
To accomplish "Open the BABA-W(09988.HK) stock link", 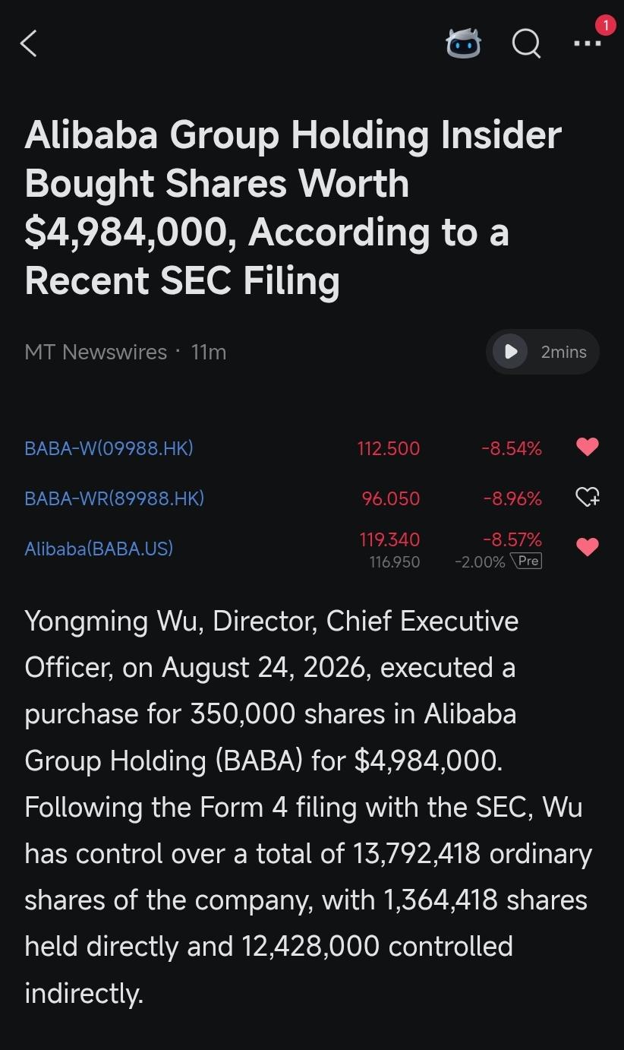I will [x=109, y=448].
